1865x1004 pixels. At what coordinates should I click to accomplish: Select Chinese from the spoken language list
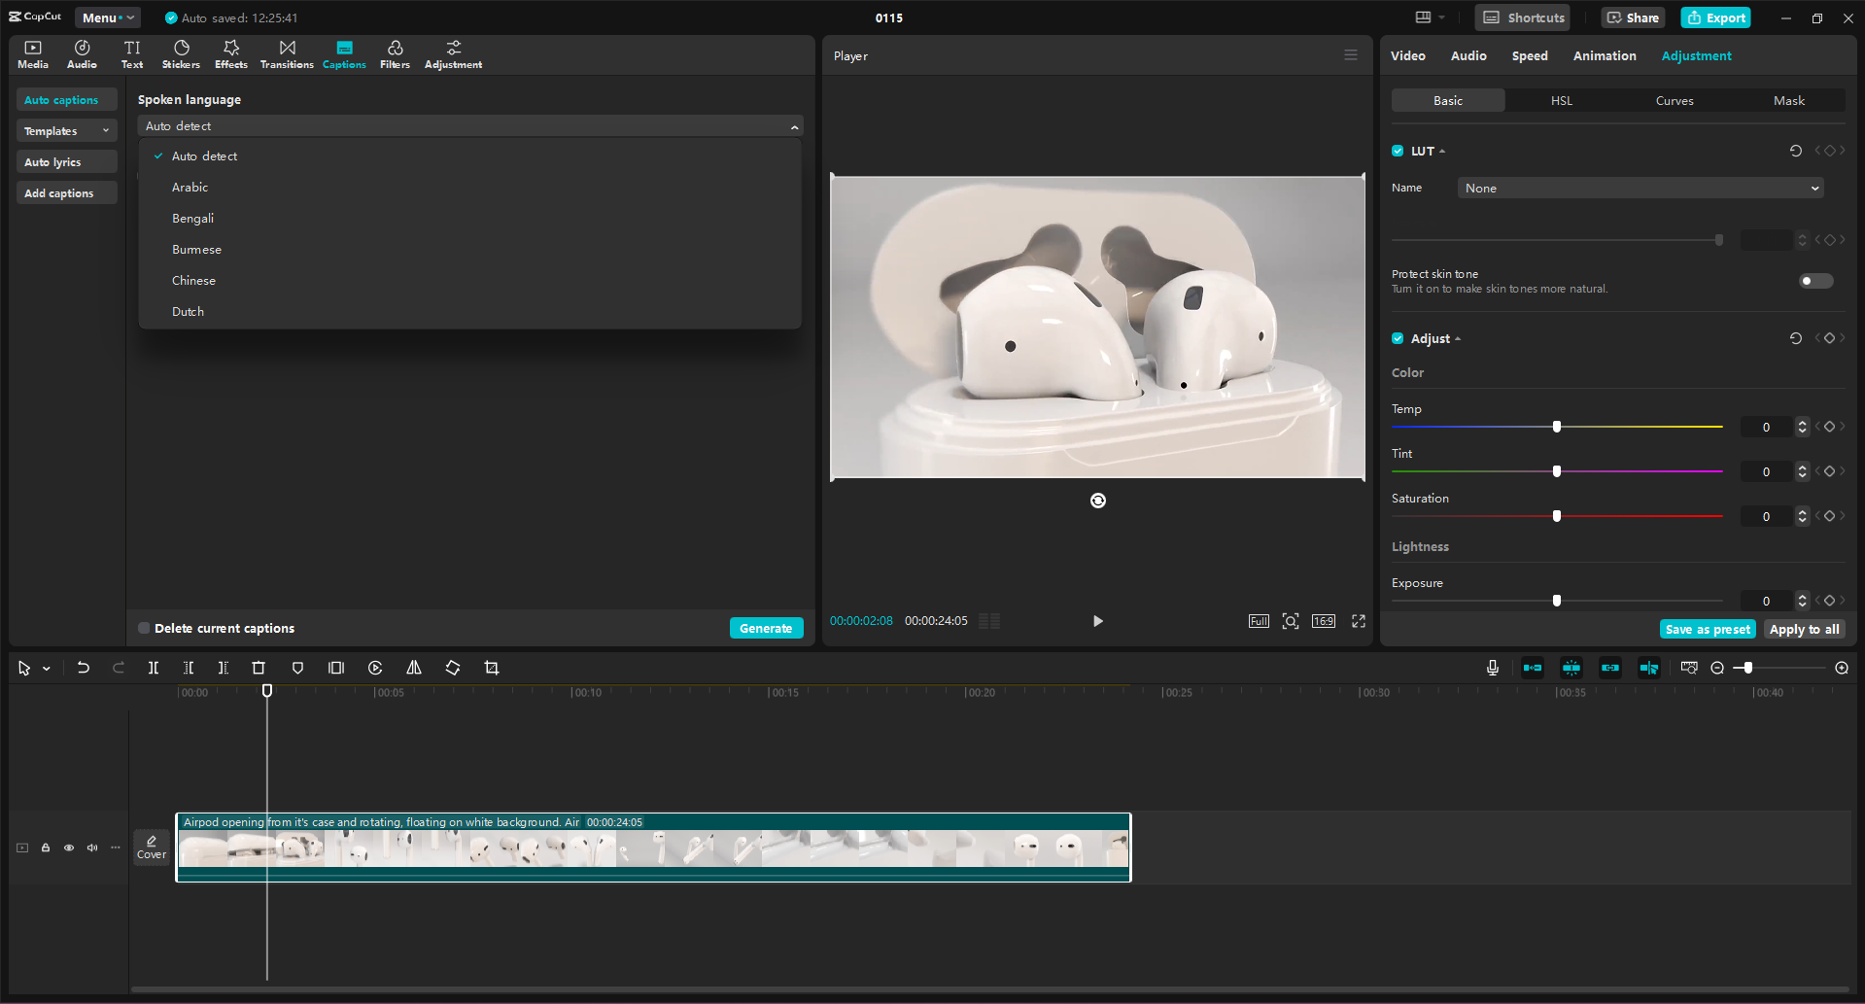click(x=193, y=280)
